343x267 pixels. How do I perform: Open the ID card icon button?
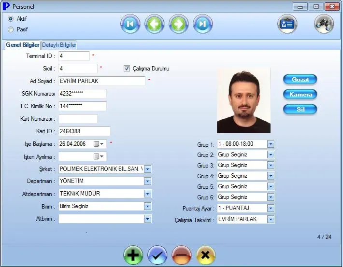click(x=287, y=24)
